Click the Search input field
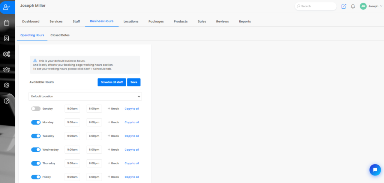Image resolution: width=384 pixels, height=183 pixels. click(x=316, y=6)
